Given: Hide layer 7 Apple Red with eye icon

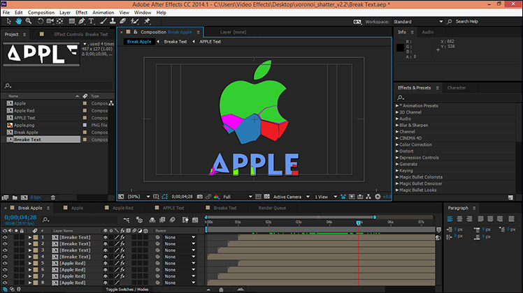Looking at the screenshot, I should pyautogui.click(x=5, y=276).
